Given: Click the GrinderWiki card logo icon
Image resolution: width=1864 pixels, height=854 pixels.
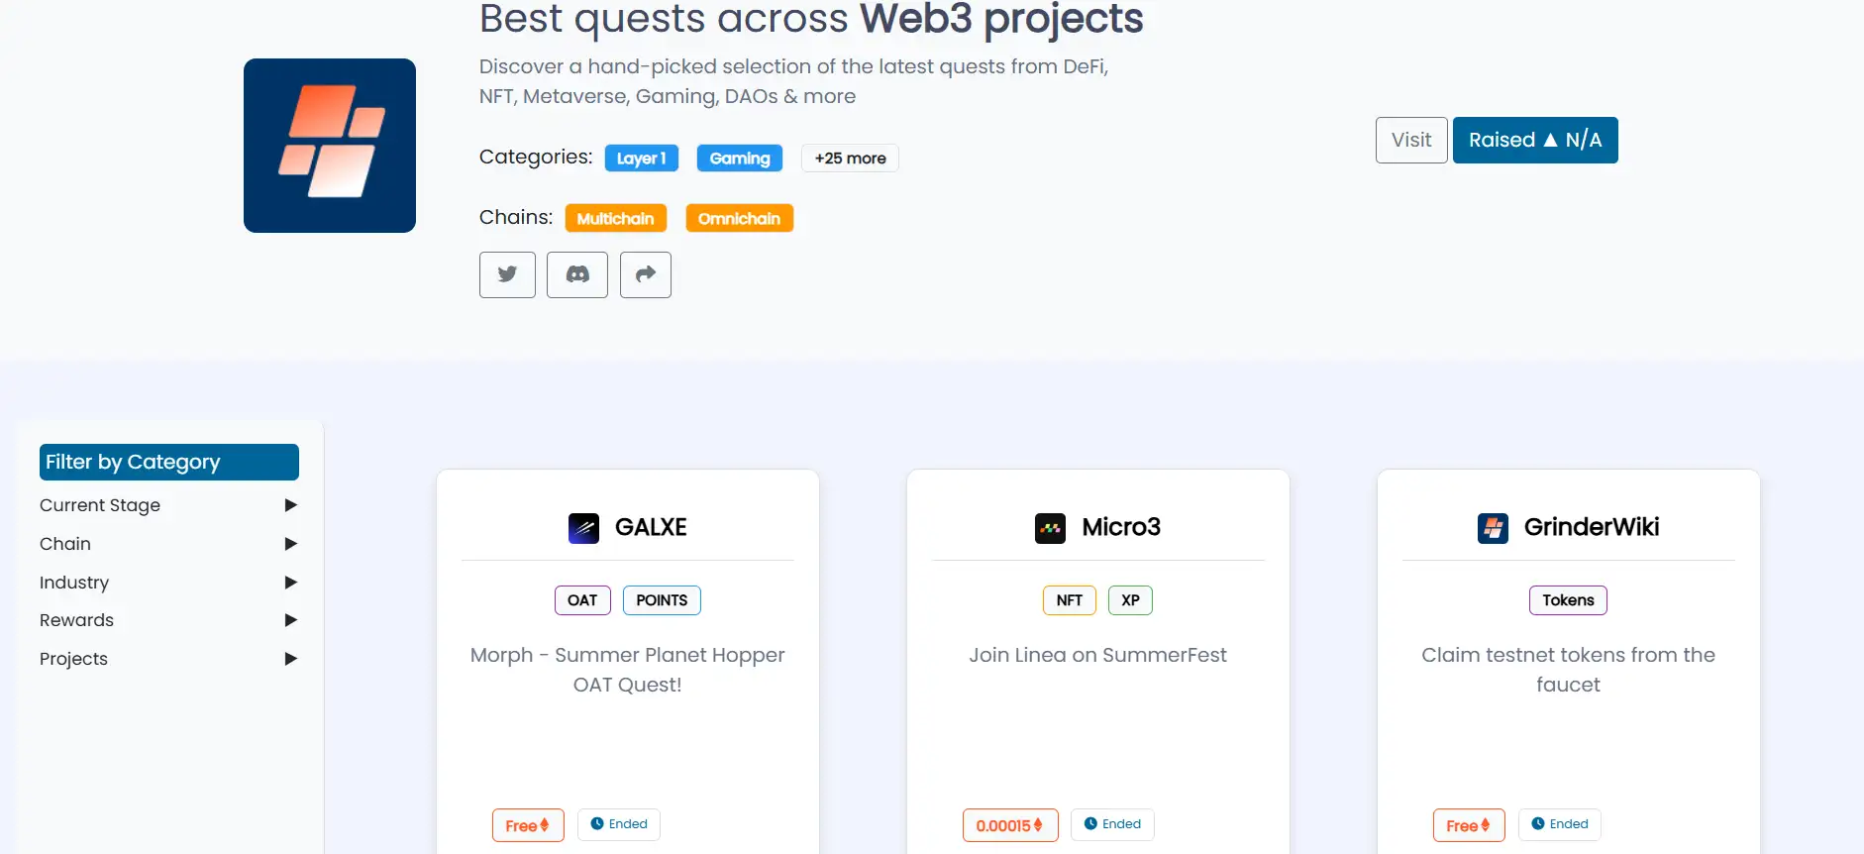Looking at the screenshot, I should pos(1493,528).
